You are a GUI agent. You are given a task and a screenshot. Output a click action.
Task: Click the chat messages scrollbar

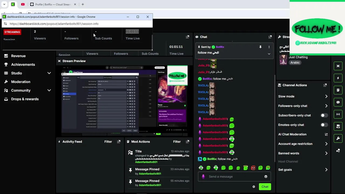pyautogui.click(x=274, y=119)
